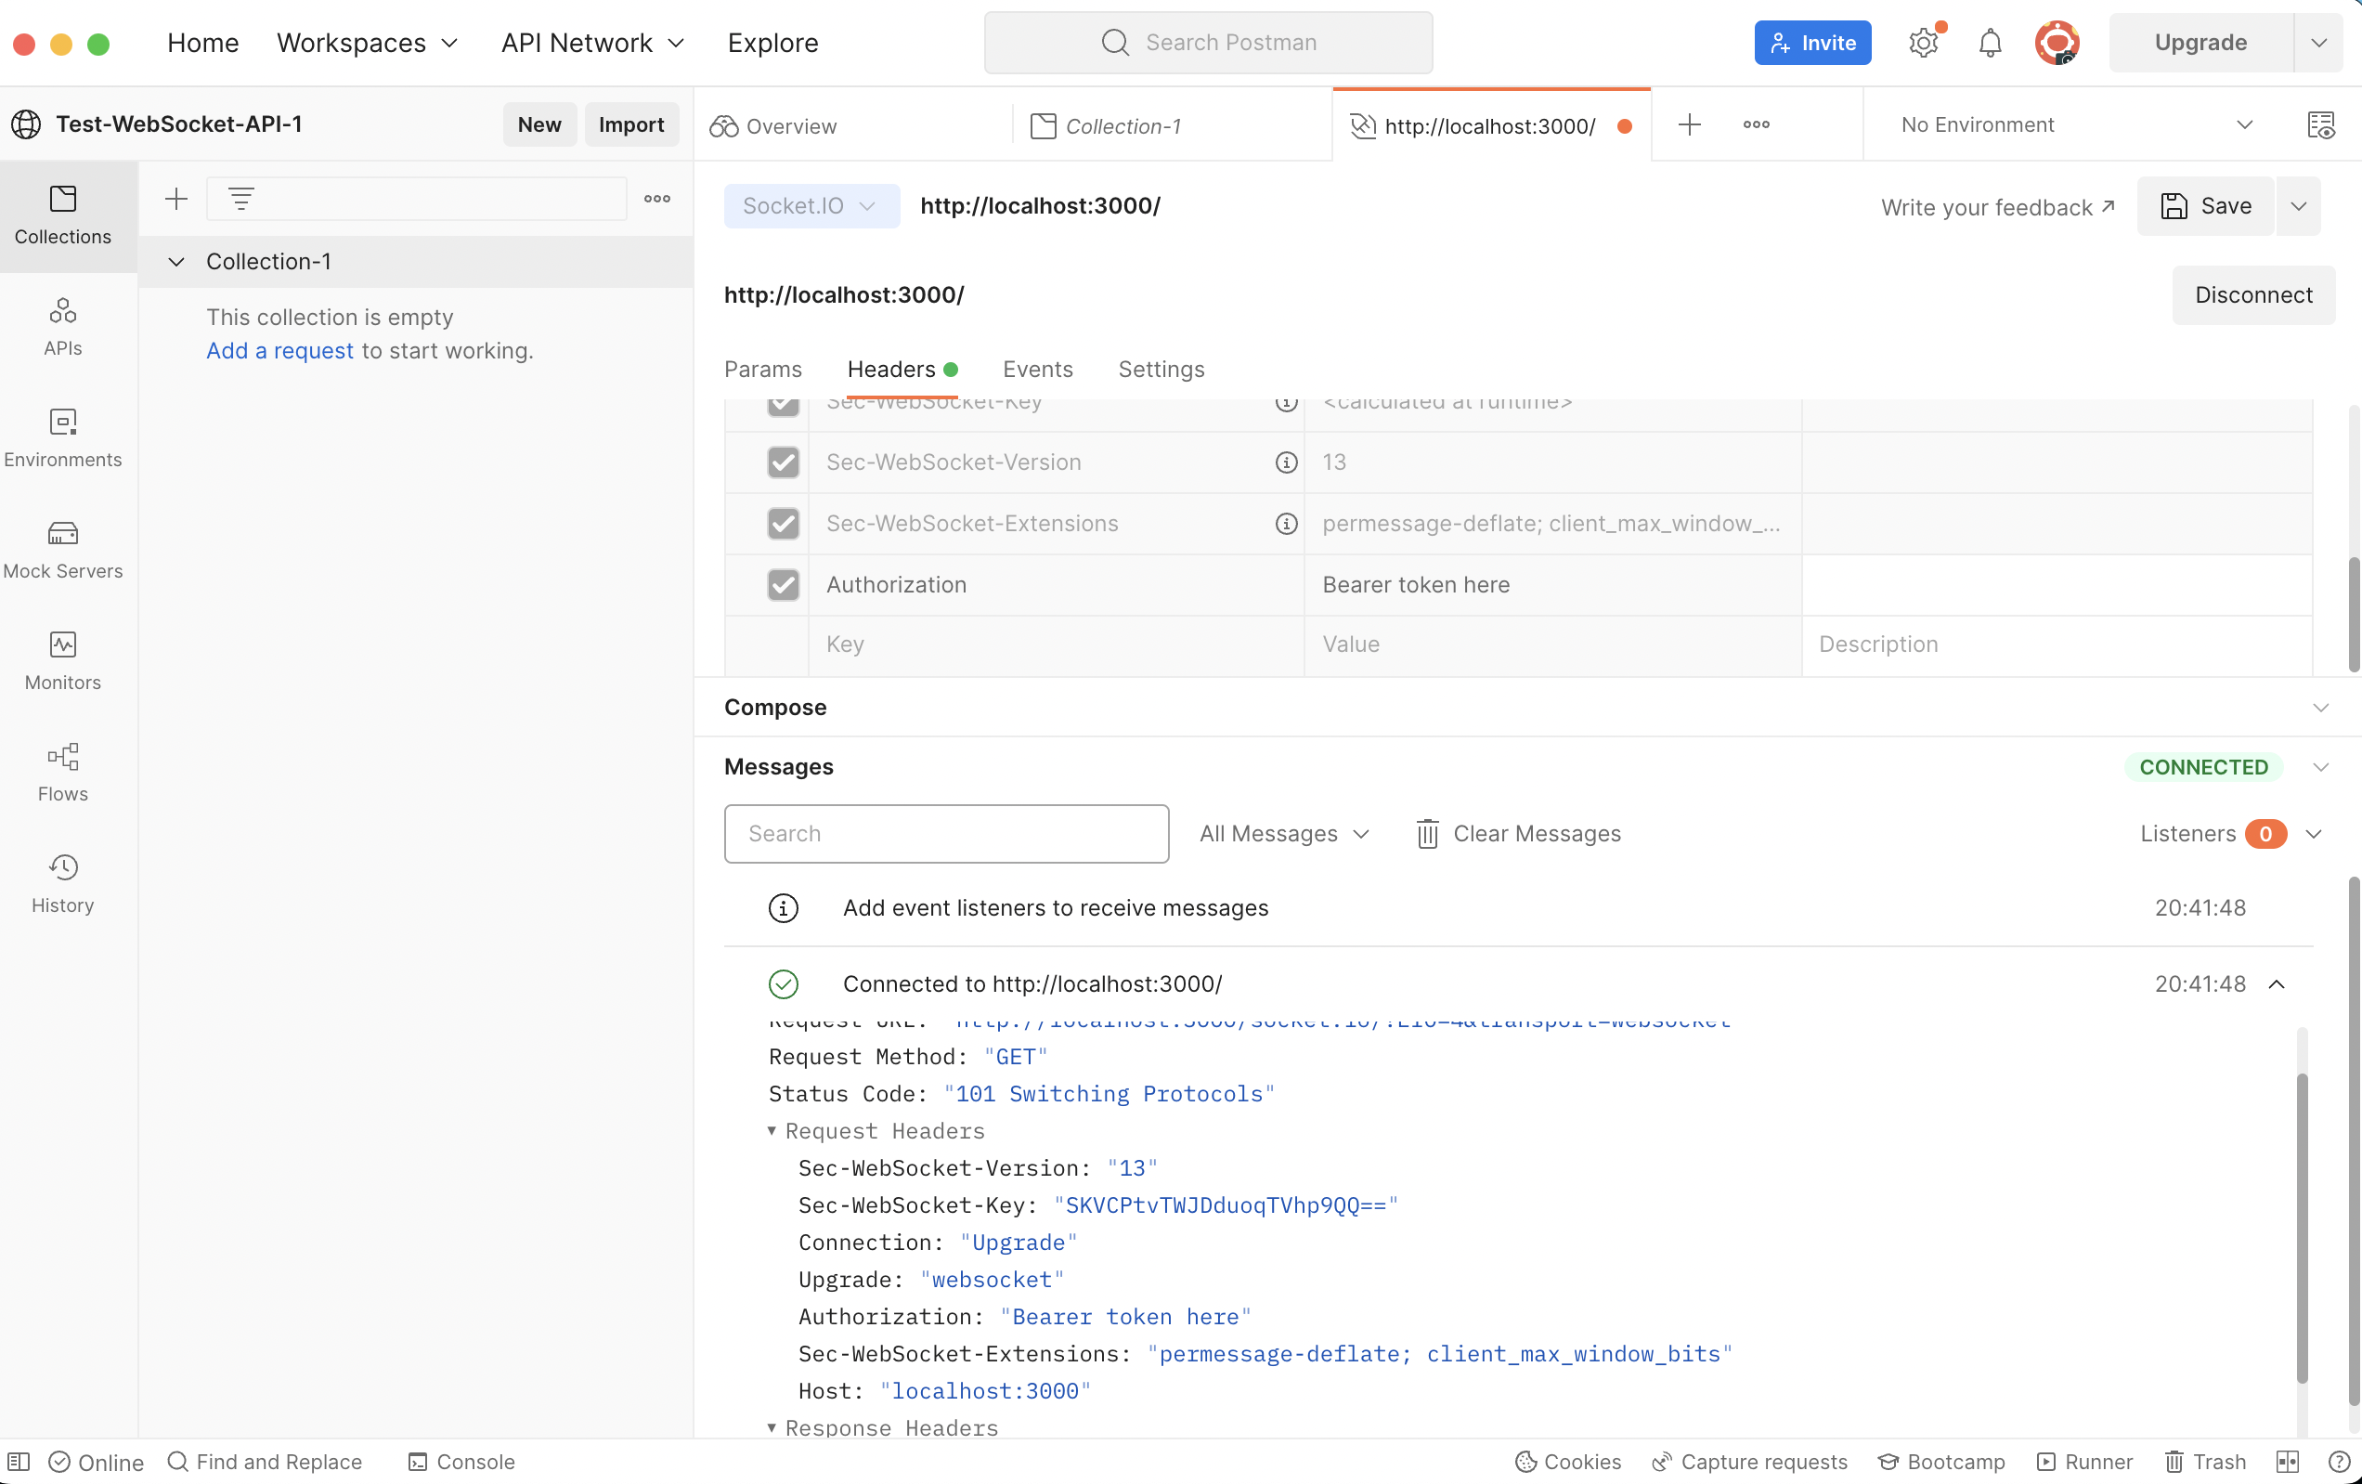Switch to the Params tab

[762, 369]
